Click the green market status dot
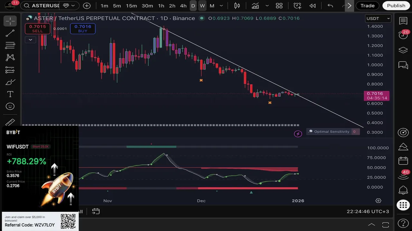 tap(202, 18)
